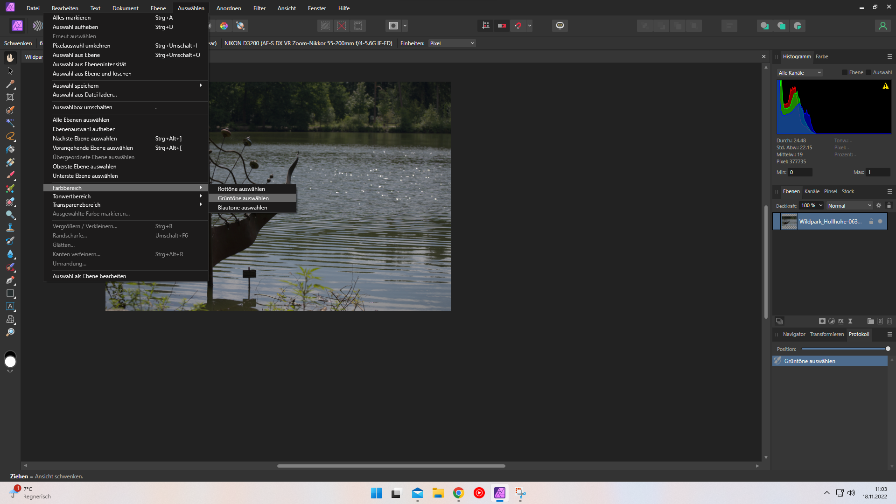Enable the Ebene checkbox in Histogramm panel
This screenshot has height=504, width=896.
[x=845, y=72]
